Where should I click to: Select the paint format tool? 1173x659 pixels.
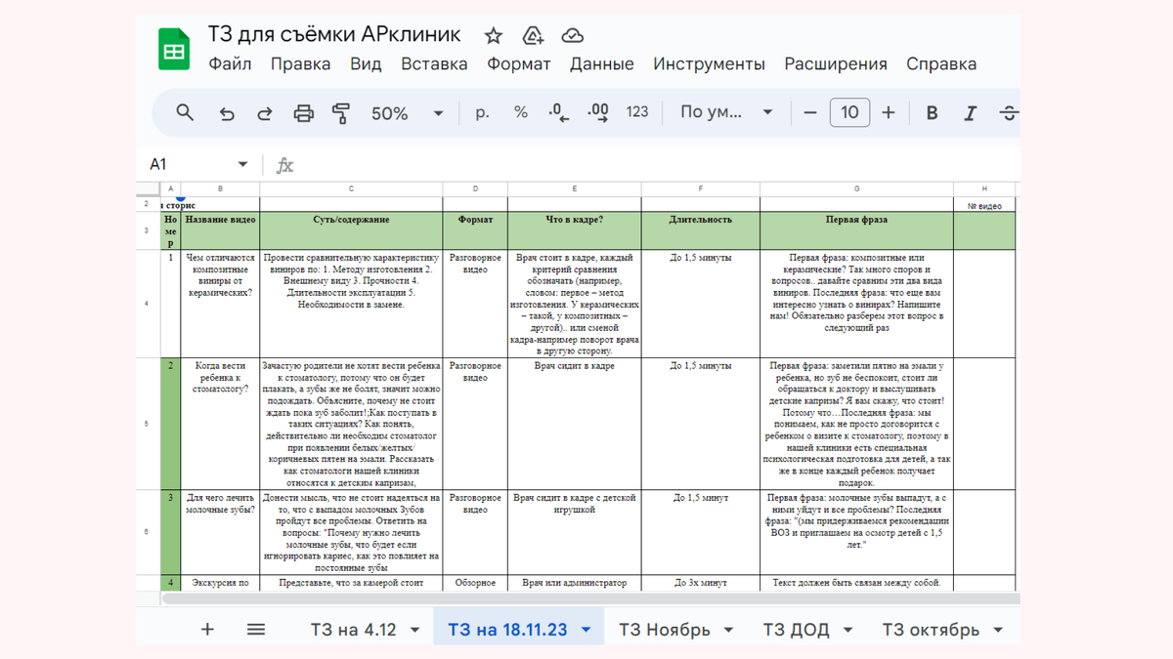click(x=340, y=111)
